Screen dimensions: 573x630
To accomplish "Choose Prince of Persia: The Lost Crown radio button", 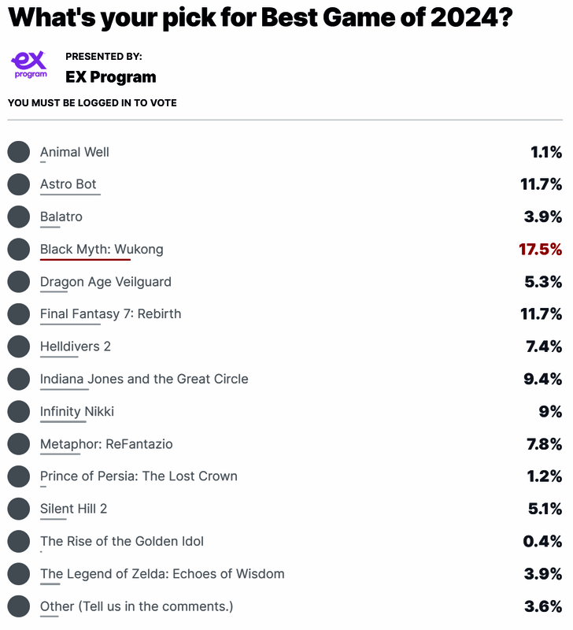I will click(19, 476).
